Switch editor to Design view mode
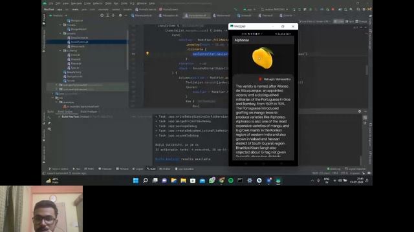This screenshot has width=414, height=232. pyautogui.click(x=361, y=21)
